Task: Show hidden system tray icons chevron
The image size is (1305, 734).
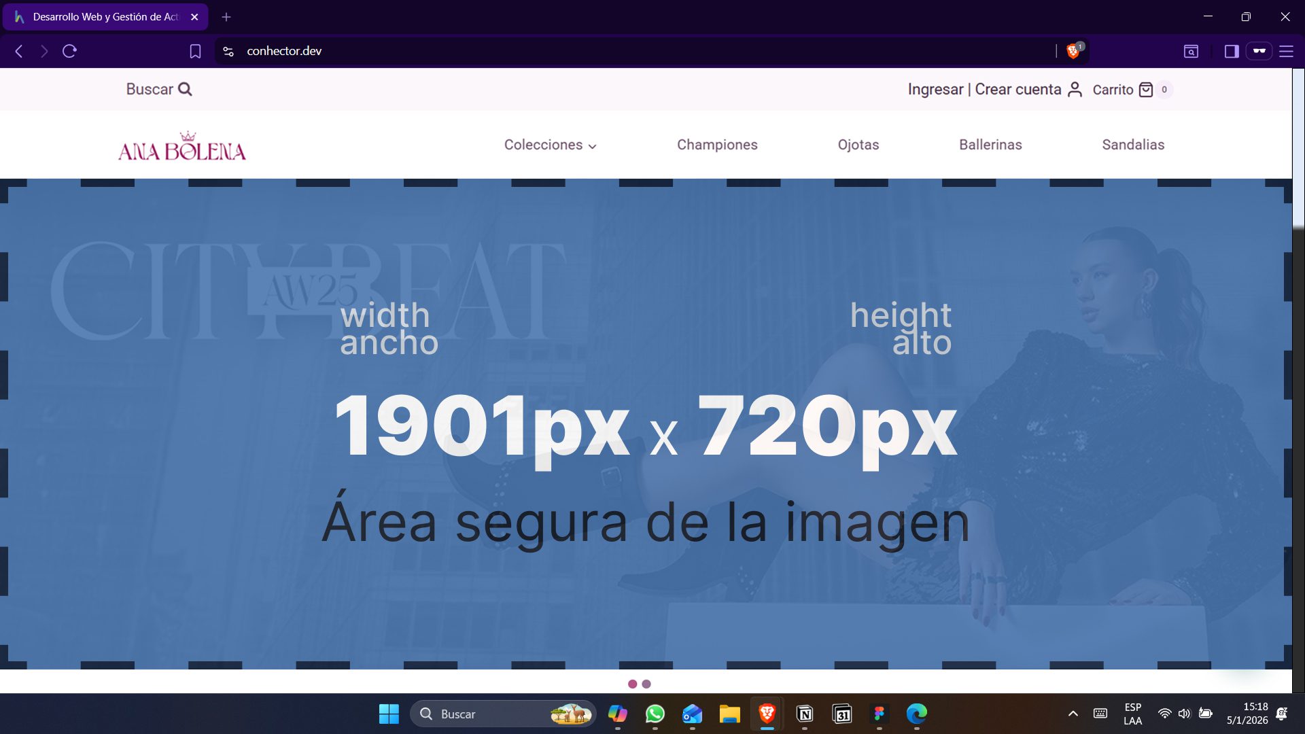Action: coord(1073,714)
